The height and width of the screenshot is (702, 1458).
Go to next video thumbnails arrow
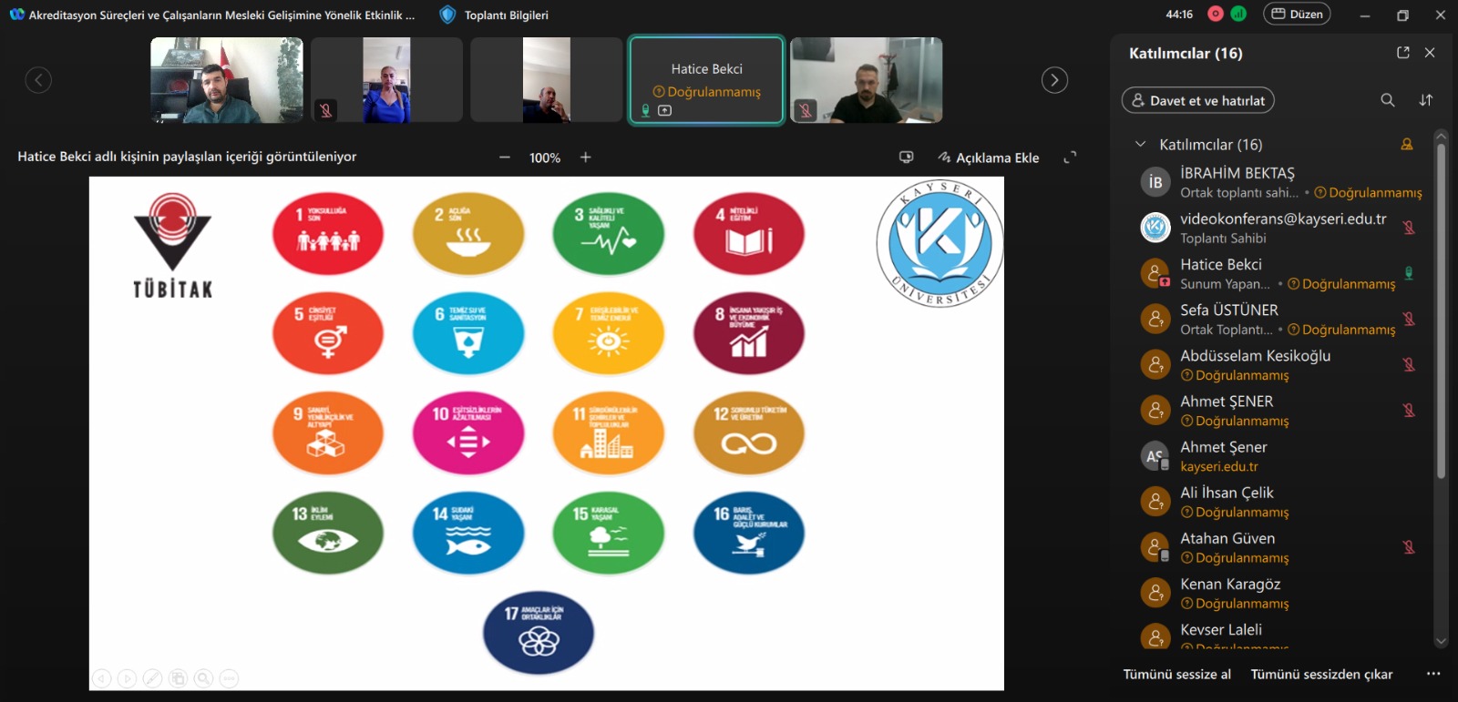[x=1054, y=80]
